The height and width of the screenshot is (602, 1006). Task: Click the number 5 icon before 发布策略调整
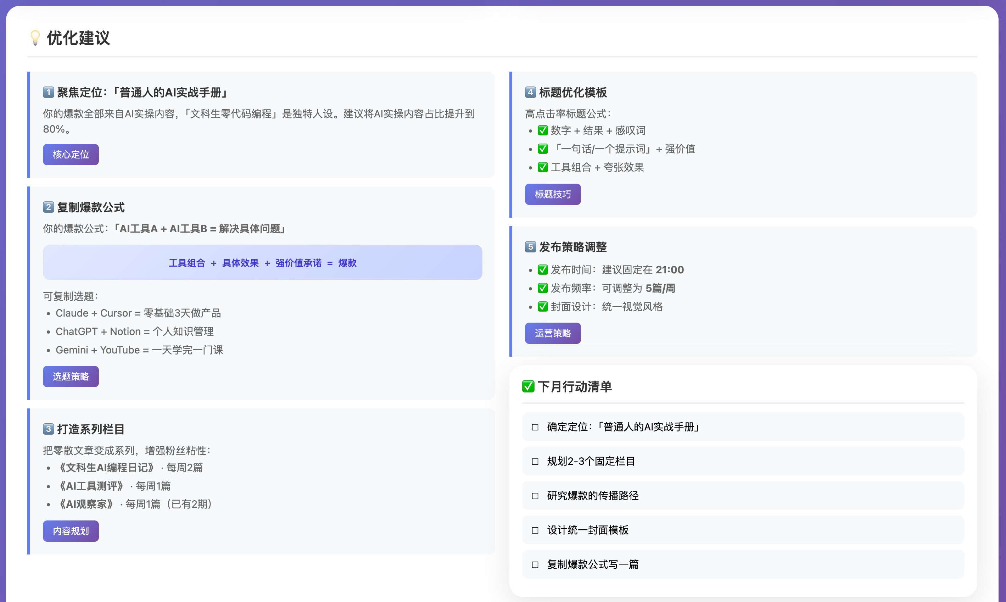530,247
